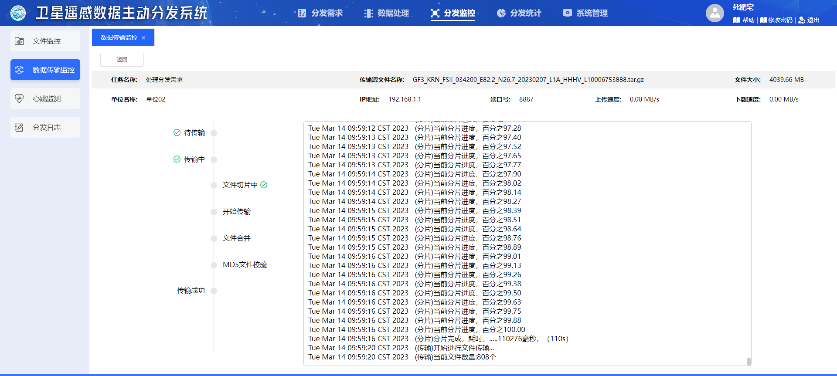Open 心跳监测 in the sidebar

(45, 98)
